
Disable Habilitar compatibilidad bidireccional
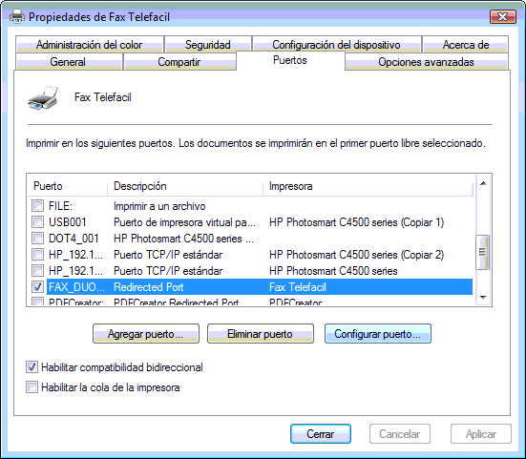point(32,367)
